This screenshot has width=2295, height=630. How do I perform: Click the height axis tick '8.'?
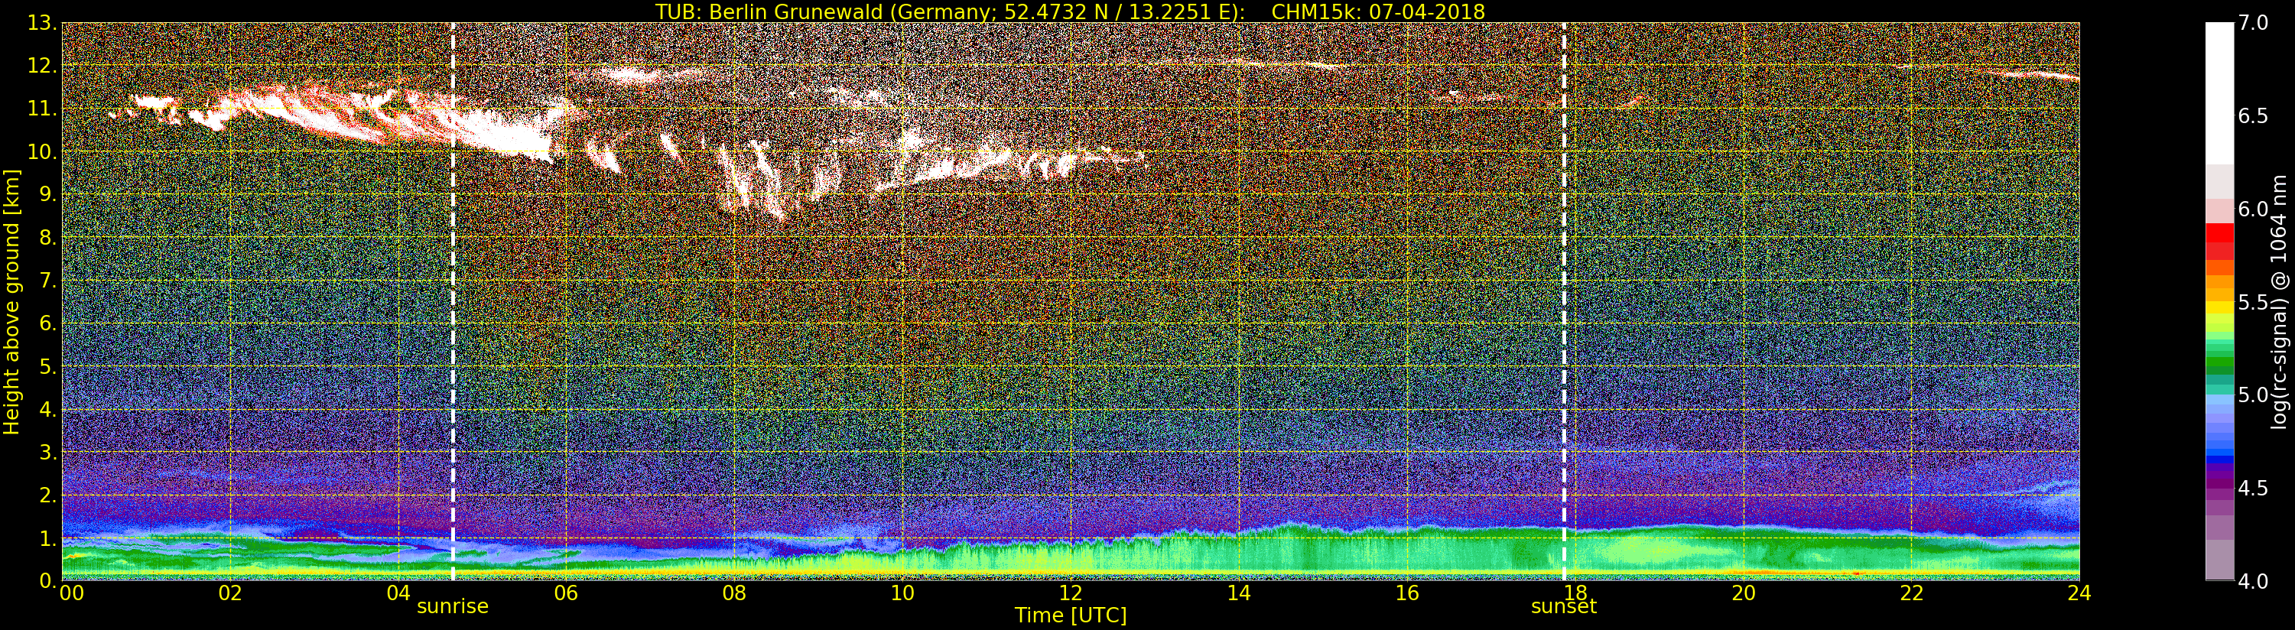tap(48, 237)
